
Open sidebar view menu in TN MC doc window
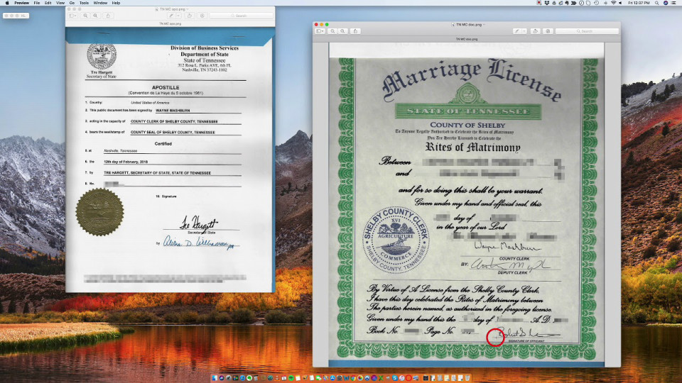tap(320, 31)
